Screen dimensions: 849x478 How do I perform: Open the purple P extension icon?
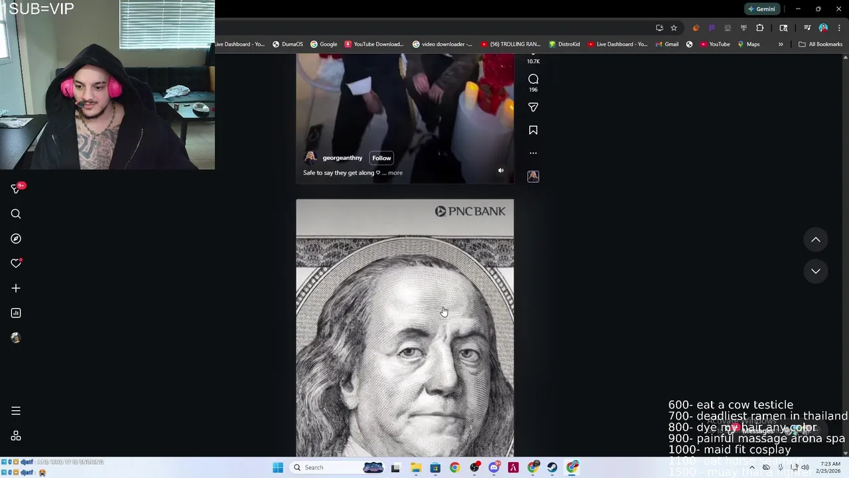(712, 28)
